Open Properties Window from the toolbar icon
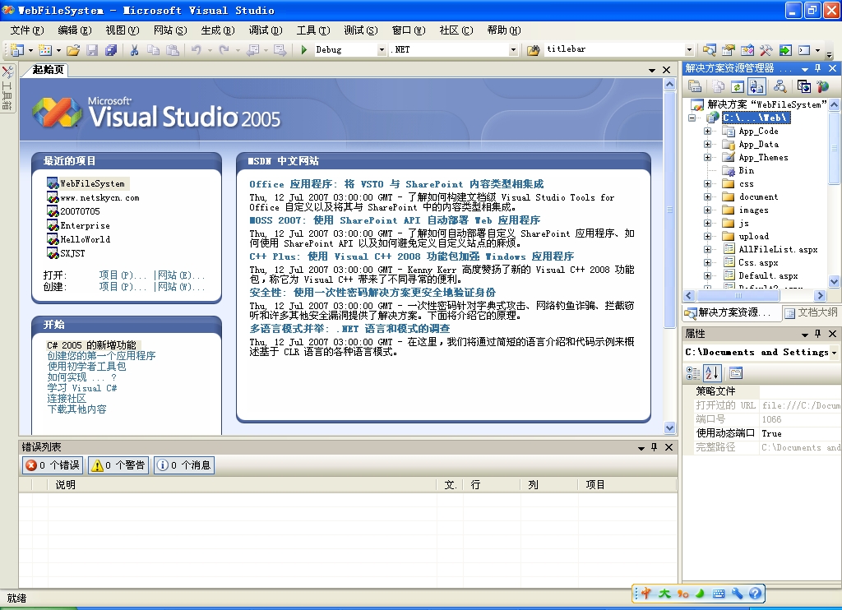Screen dimensions: 842x610 [729, 50]
